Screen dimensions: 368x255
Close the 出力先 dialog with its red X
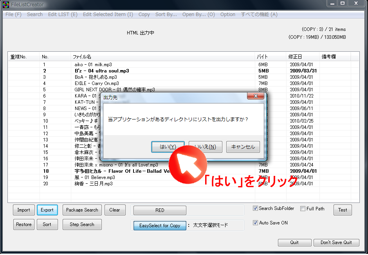256,96
